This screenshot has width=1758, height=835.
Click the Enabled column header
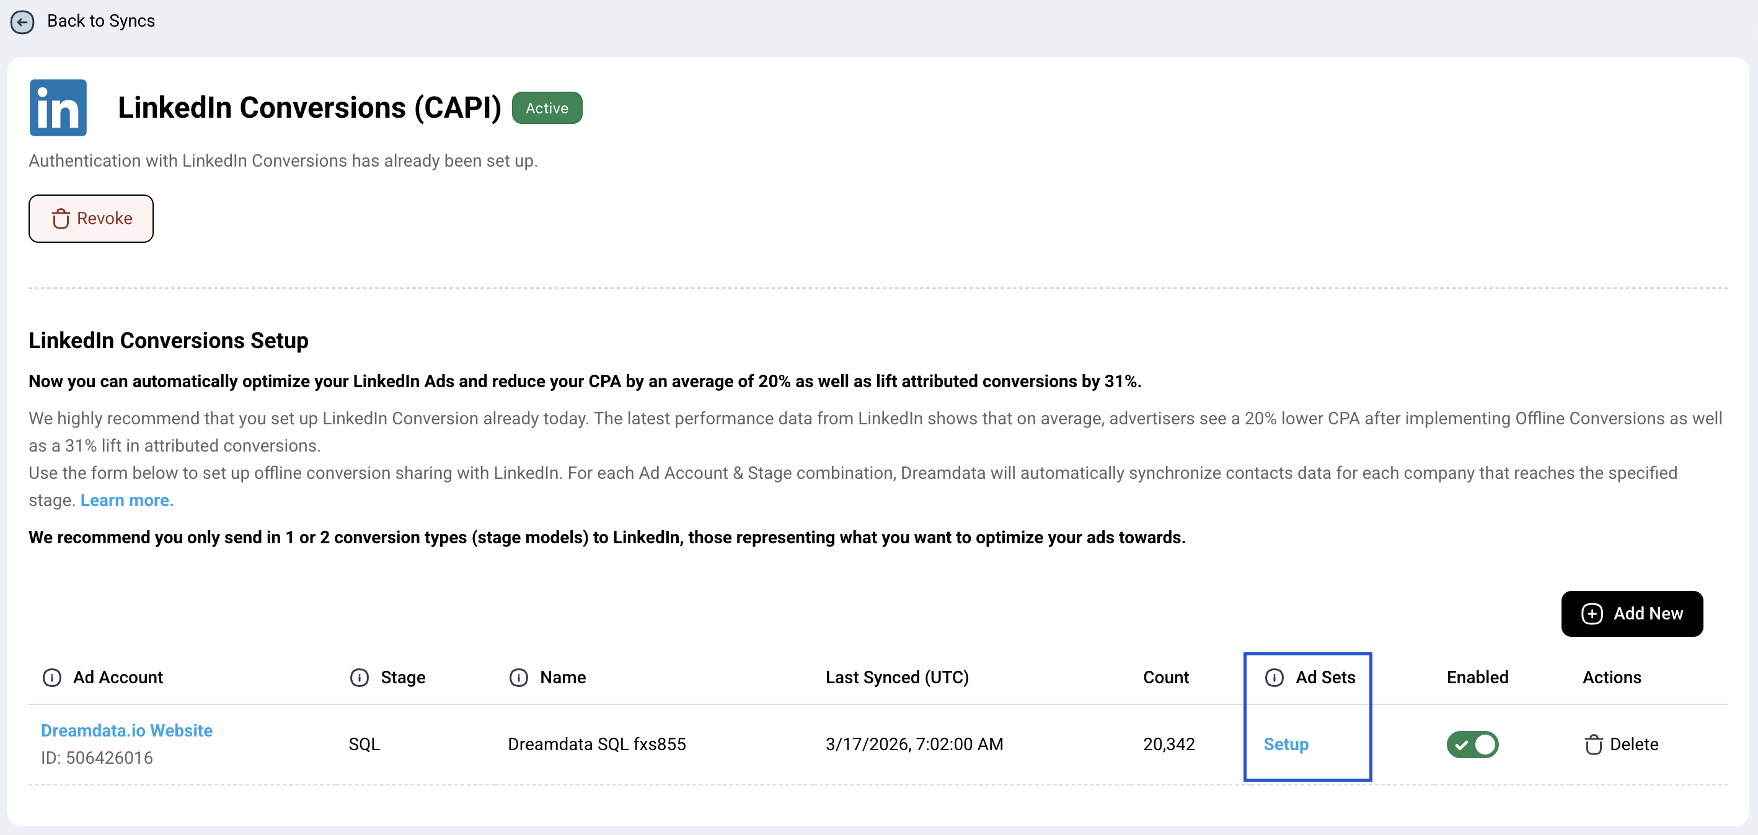[x=1477, y=678]
